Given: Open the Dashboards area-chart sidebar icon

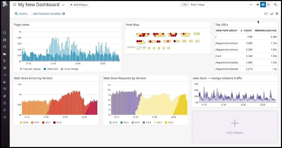Looking at the screenshot, I should point(5,54).
